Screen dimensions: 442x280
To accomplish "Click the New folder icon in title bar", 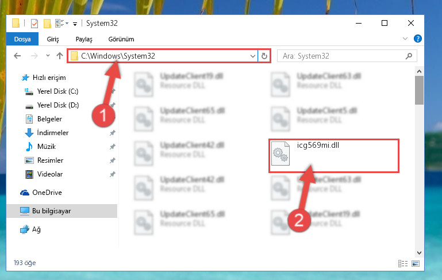I will 47,24.
